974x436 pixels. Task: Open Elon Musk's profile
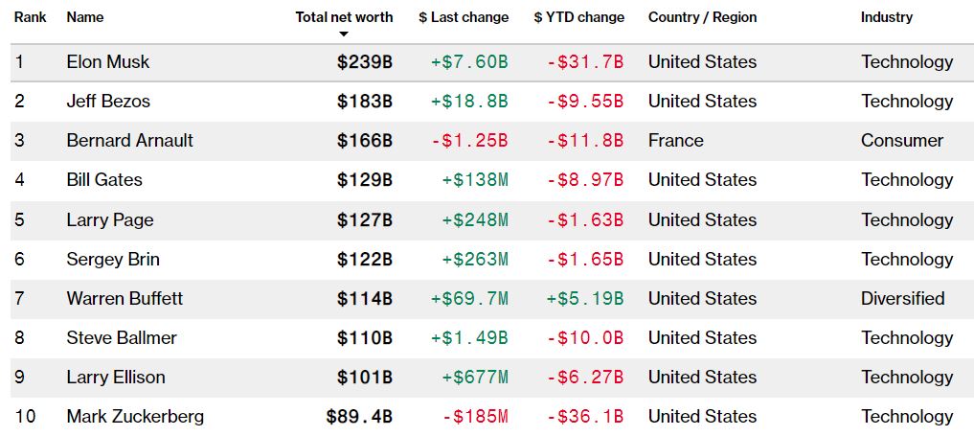pos(108,62)
